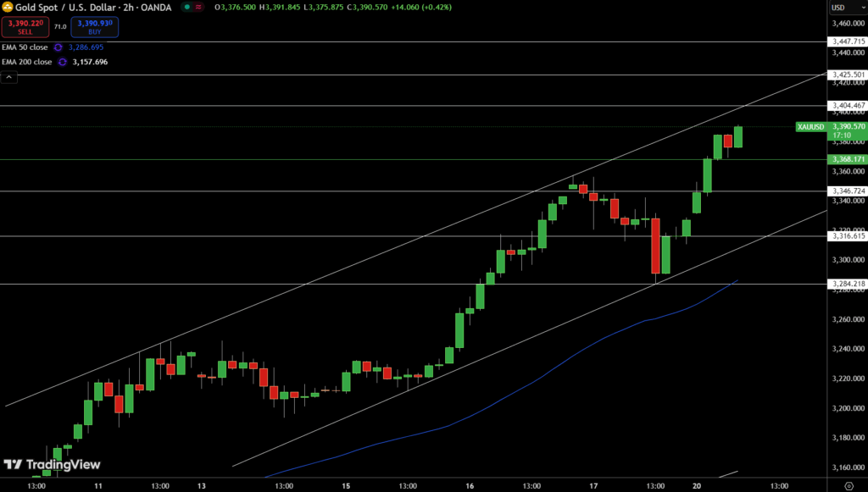Click the 3,284.218 support level label

[848, 284]
